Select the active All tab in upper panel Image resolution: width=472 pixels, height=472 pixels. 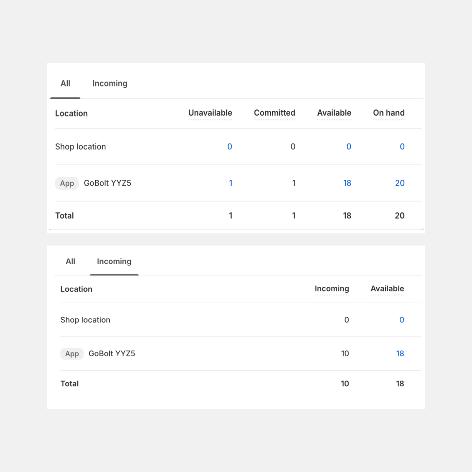coord(65,83)
